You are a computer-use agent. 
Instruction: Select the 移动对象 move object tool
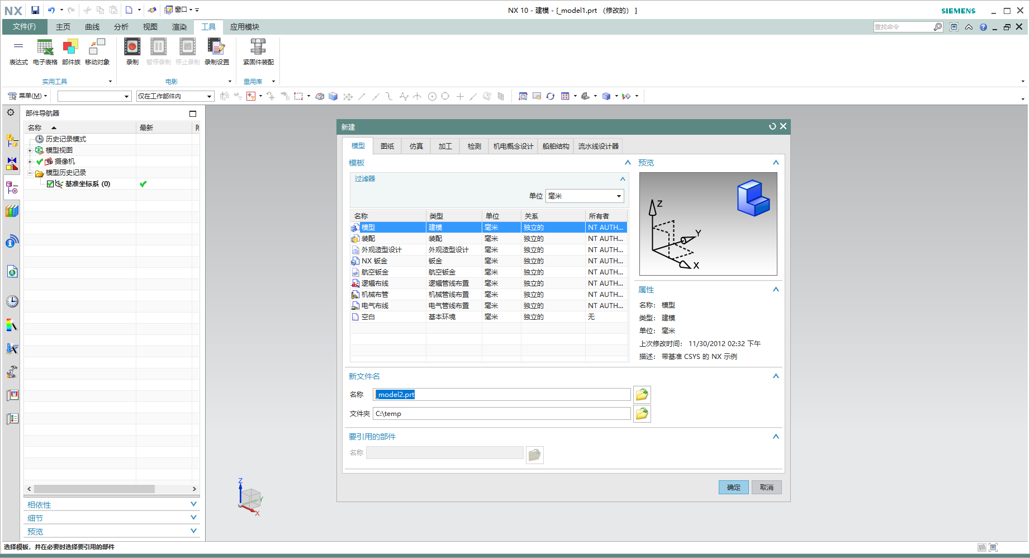(97, 52)
